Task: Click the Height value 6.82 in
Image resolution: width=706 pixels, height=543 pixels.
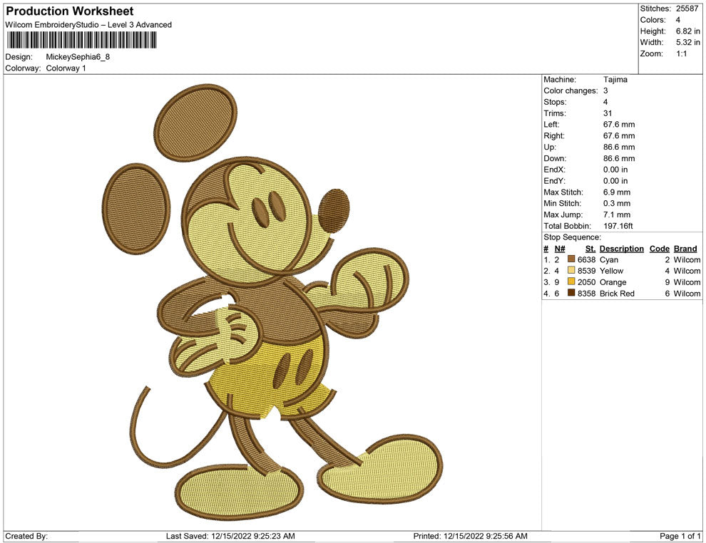Action: (x=687, y=31)
